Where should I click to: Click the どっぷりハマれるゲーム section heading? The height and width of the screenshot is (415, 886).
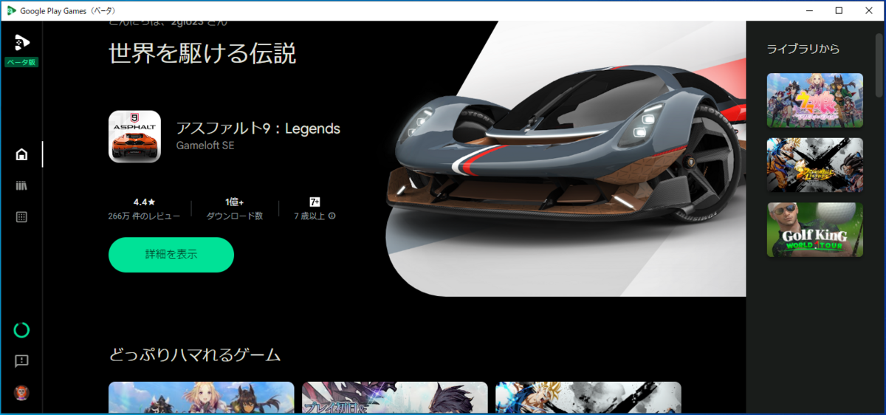[195, 354]
